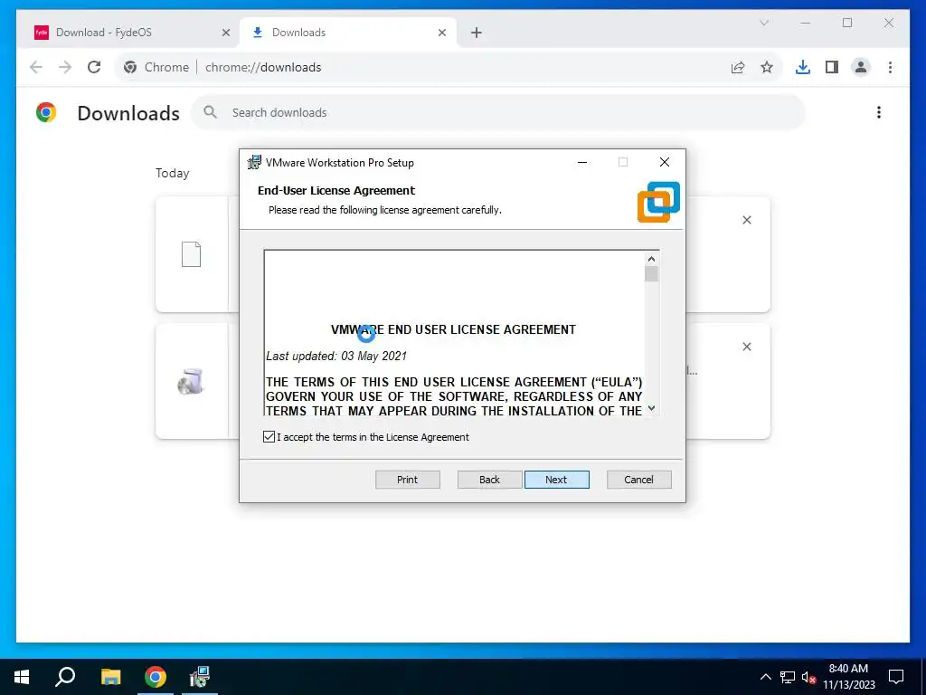Open Chrome three-dot main menu
This screenshot has height=695, width=926.
[890, 67]
